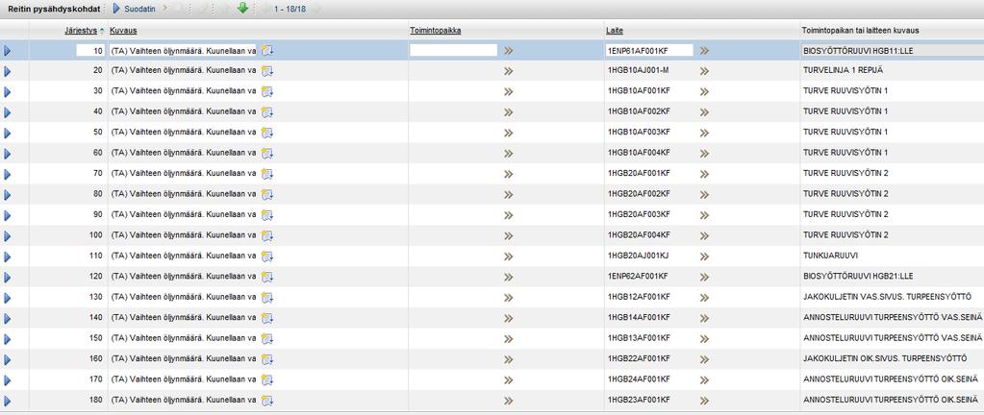
Task: Open long description icon in row 130
Action: tap(267, 298)
